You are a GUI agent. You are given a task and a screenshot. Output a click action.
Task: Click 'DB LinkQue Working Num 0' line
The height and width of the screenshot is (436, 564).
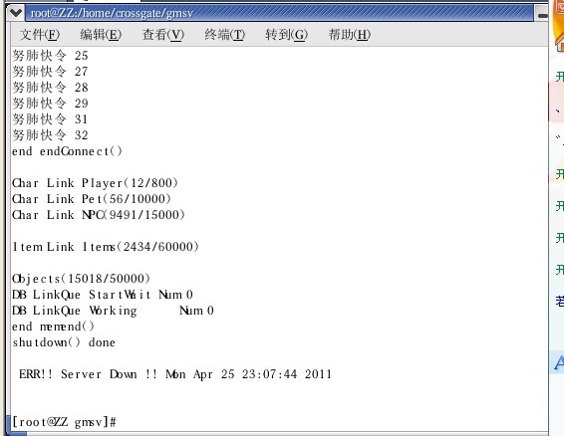coord(113,311)
